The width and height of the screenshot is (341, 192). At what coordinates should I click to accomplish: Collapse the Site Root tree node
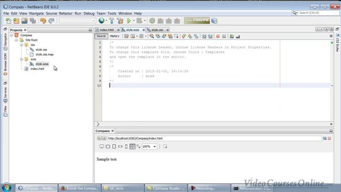coord(17,40)
